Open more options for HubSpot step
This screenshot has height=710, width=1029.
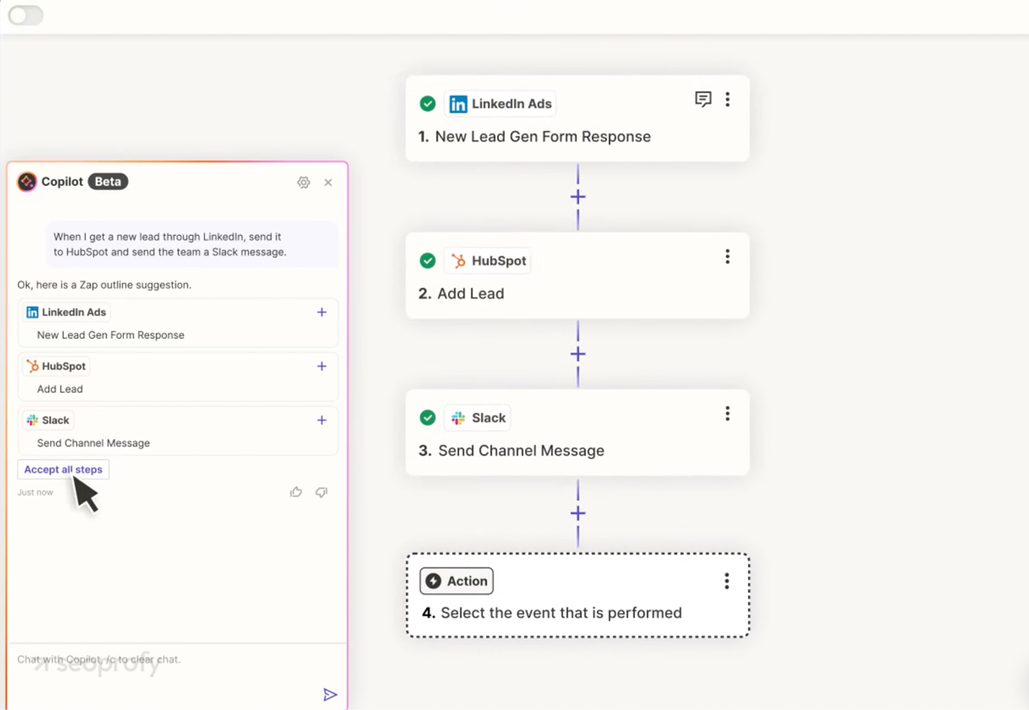[x=727, y=257]
